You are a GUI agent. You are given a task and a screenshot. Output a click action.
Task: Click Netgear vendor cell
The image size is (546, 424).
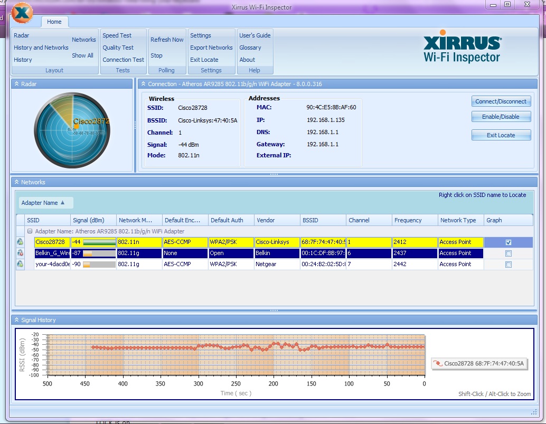click(277, 264)
